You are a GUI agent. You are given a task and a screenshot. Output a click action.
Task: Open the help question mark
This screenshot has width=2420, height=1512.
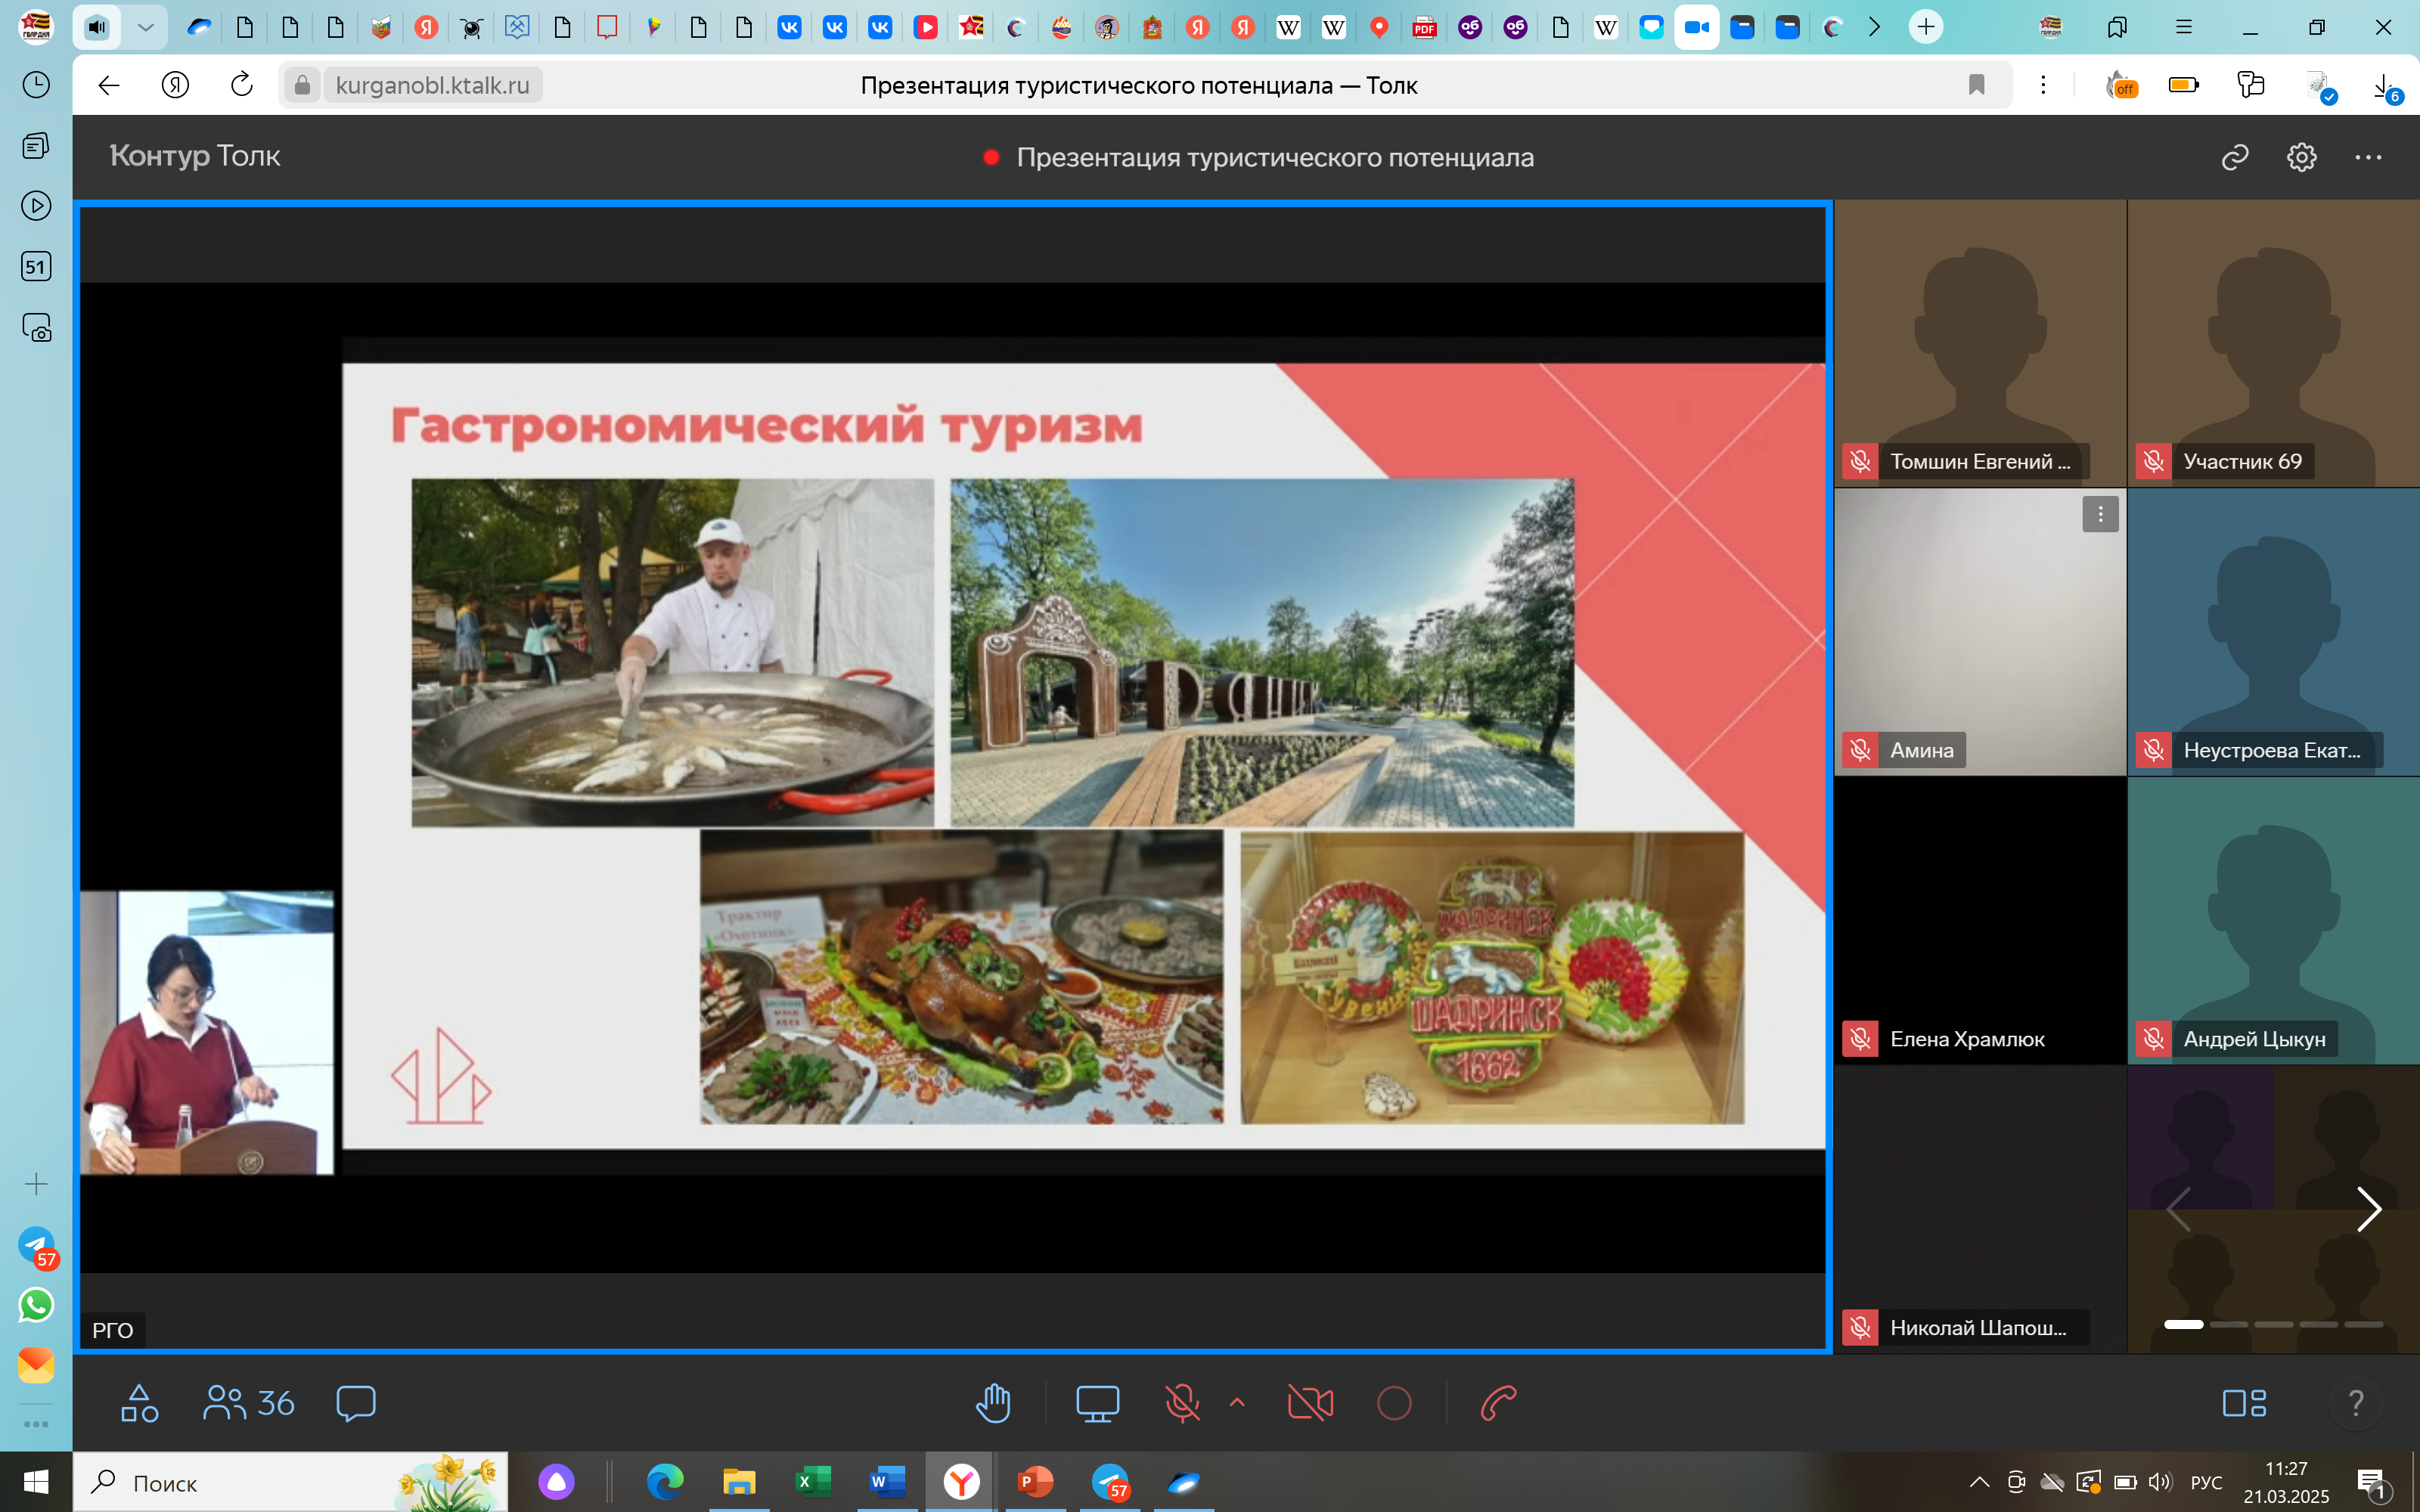2356,1403
